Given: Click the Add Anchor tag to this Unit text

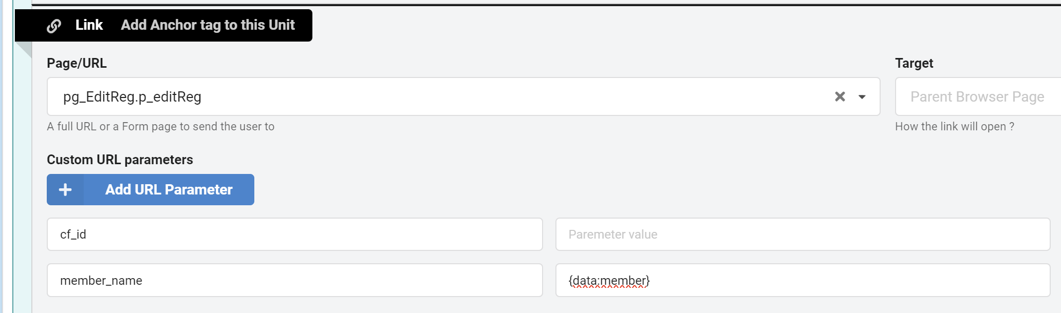Looking at the screenshot, I should [208, 25].
